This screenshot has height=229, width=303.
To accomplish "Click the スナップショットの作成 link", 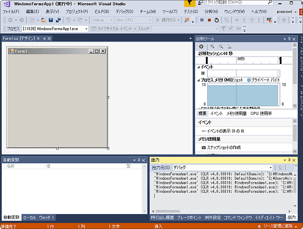I will (x=224, y=148).
